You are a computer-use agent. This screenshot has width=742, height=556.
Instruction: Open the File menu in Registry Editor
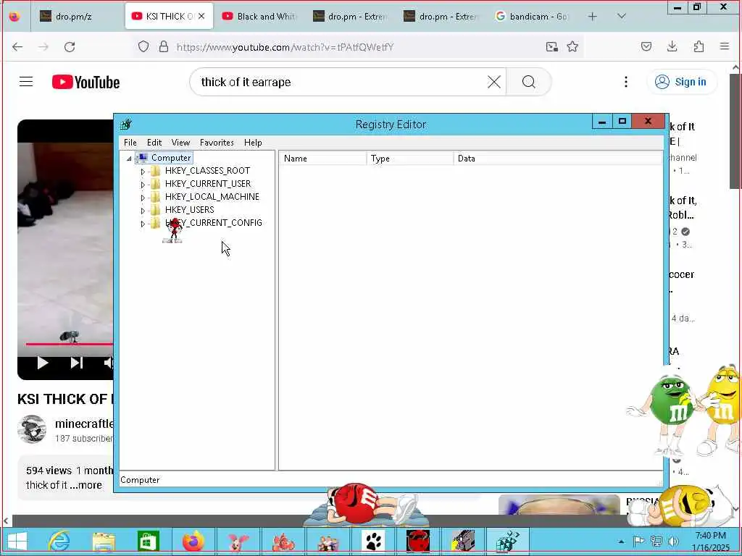pyautogui.click(x=130, y=143)
